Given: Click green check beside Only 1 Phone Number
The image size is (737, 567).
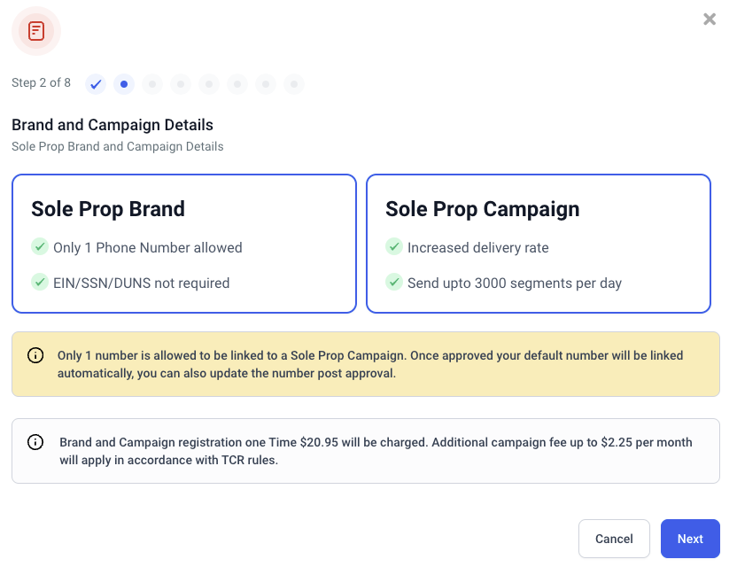Looking at the screenshot, I should [39, 247].
